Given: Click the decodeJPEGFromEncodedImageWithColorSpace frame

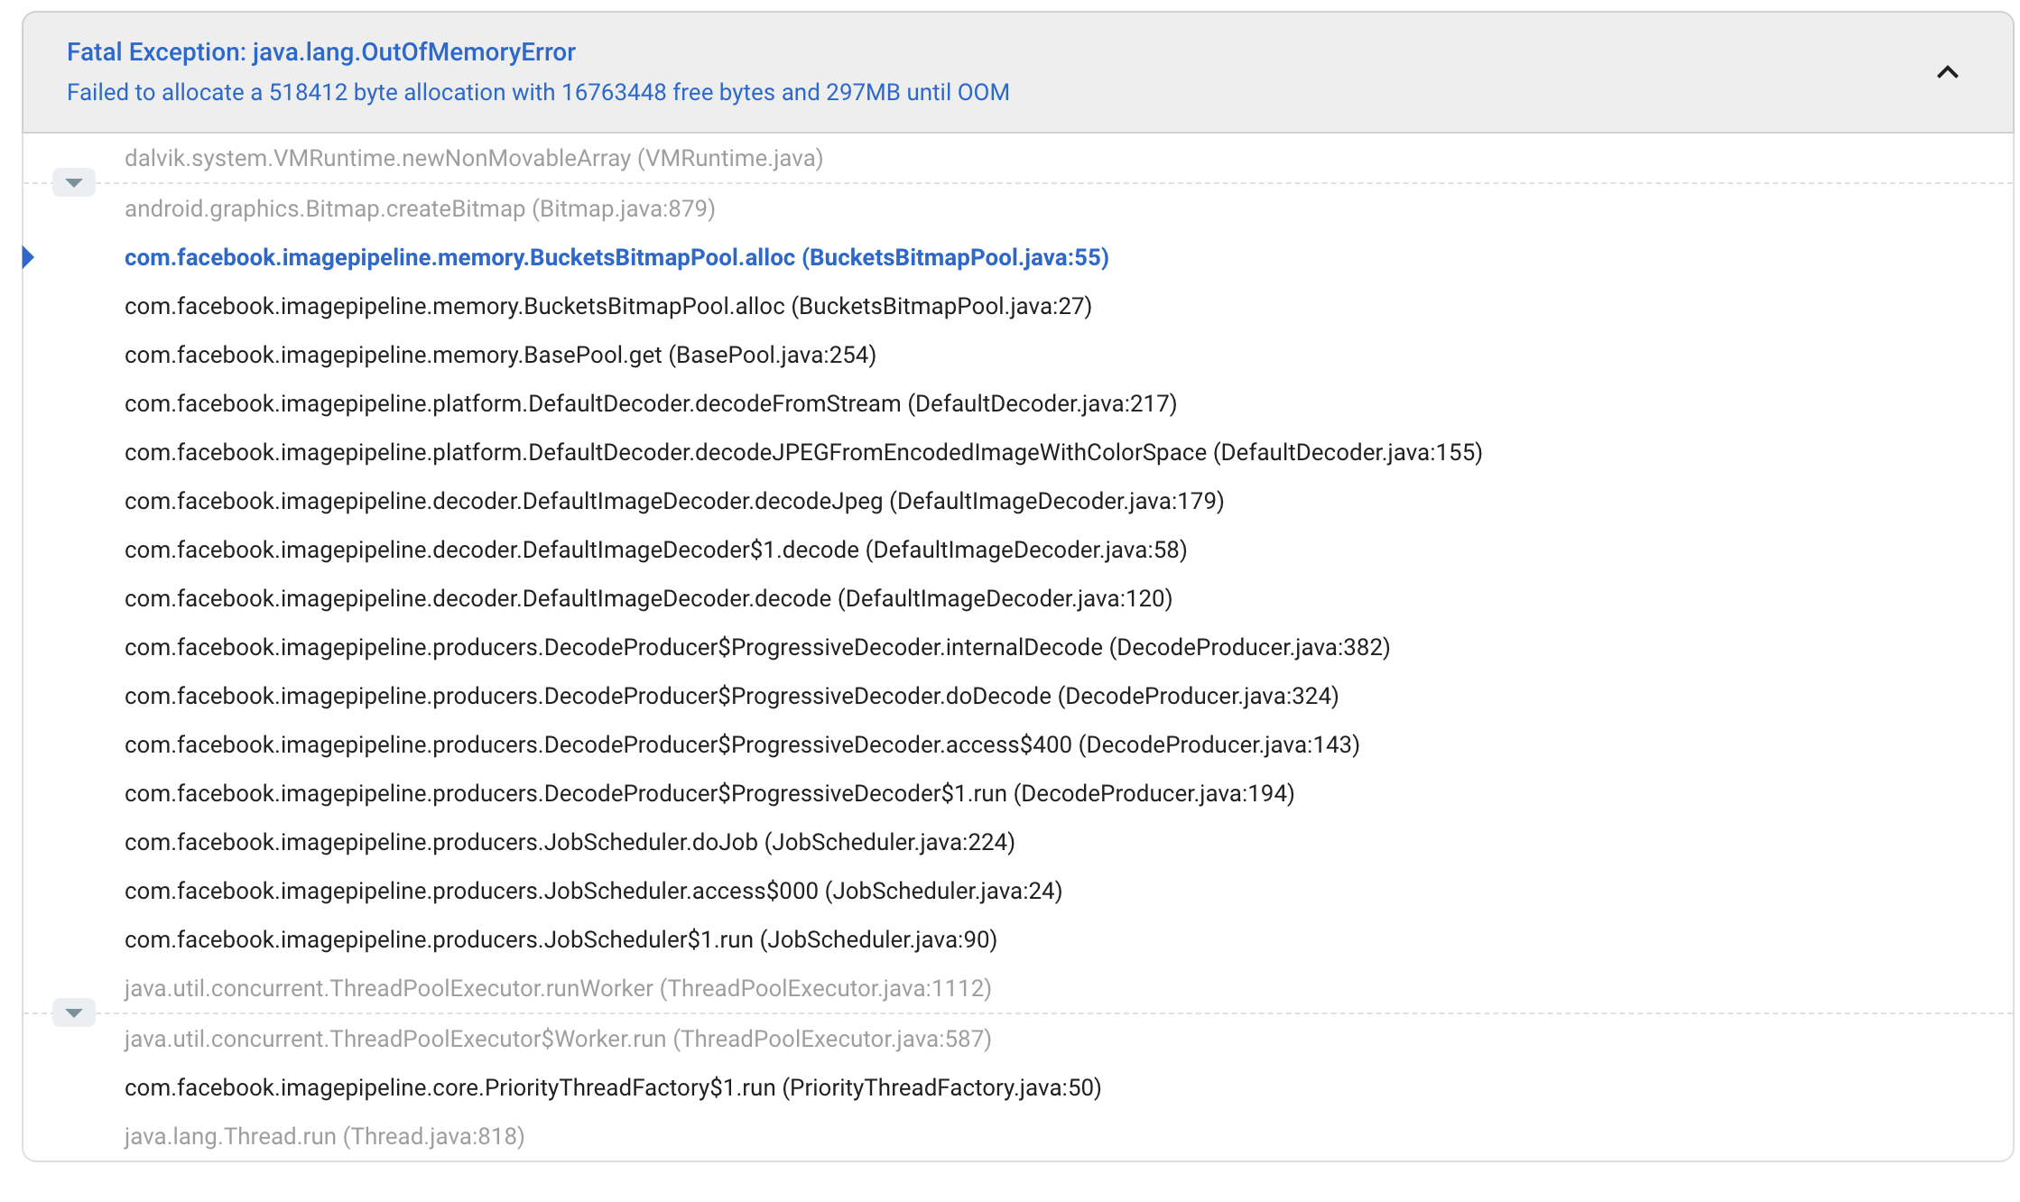Looking at the screenshot, I should 802,452.
